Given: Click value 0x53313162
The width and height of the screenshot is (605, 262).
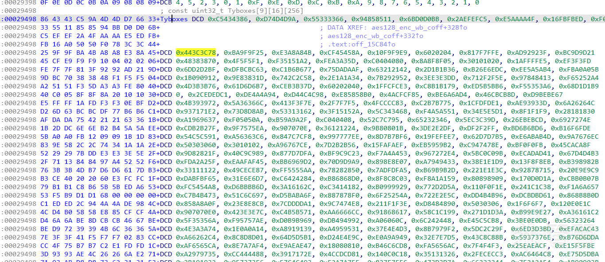Looking at the screenshot, I should [x=292, y=112].
